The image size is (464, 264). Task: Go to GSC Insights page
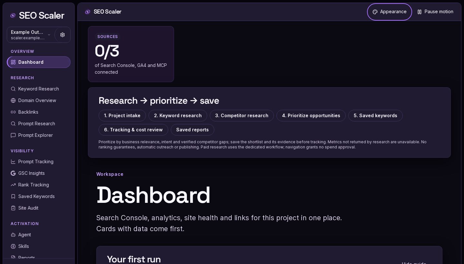click(x=39, y=173)
